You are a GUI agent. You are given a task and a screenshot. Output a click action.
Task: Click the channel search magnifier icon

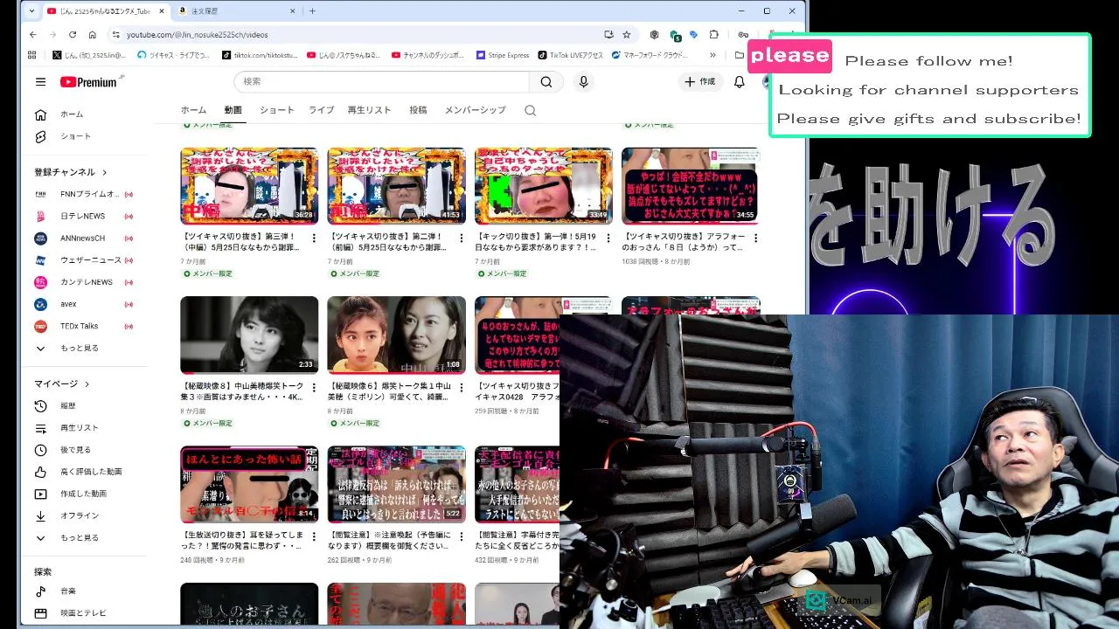(530, 110)
